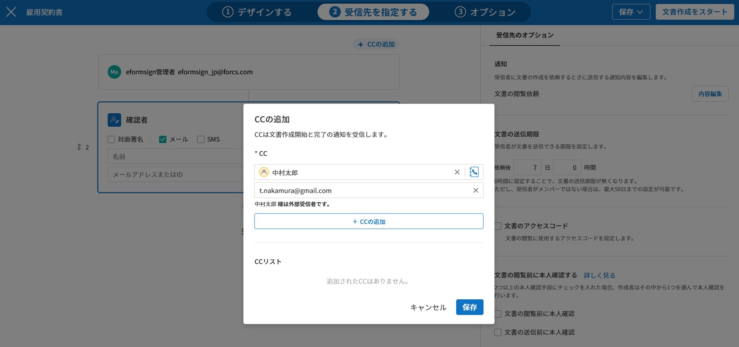739x347 pixels.
Task: Select the 受信先のオプション tab
Action: 524,35
